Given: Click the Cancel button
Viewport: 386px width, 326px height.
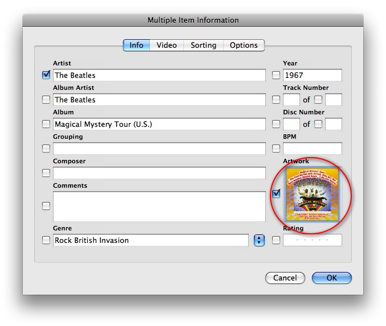Looking at the screenshot, I should point(285,278).
